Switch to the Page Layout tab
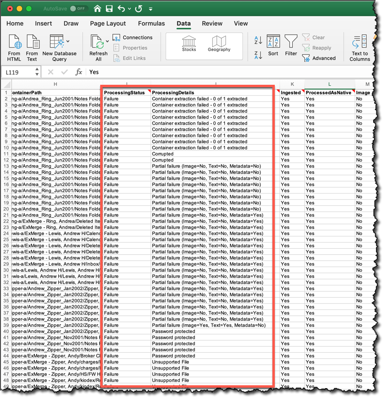This screenshot has width=383, height=398. click(x=108, y=24)
